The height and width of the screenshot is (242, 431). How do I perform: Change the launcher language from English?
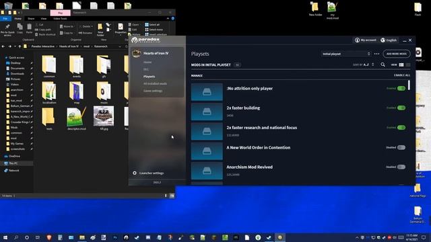click(x=389, y=40)
